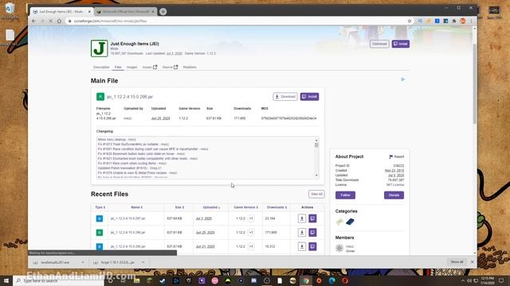
Task: Sort recent files by Downloads column
Action: pos(277,207)
